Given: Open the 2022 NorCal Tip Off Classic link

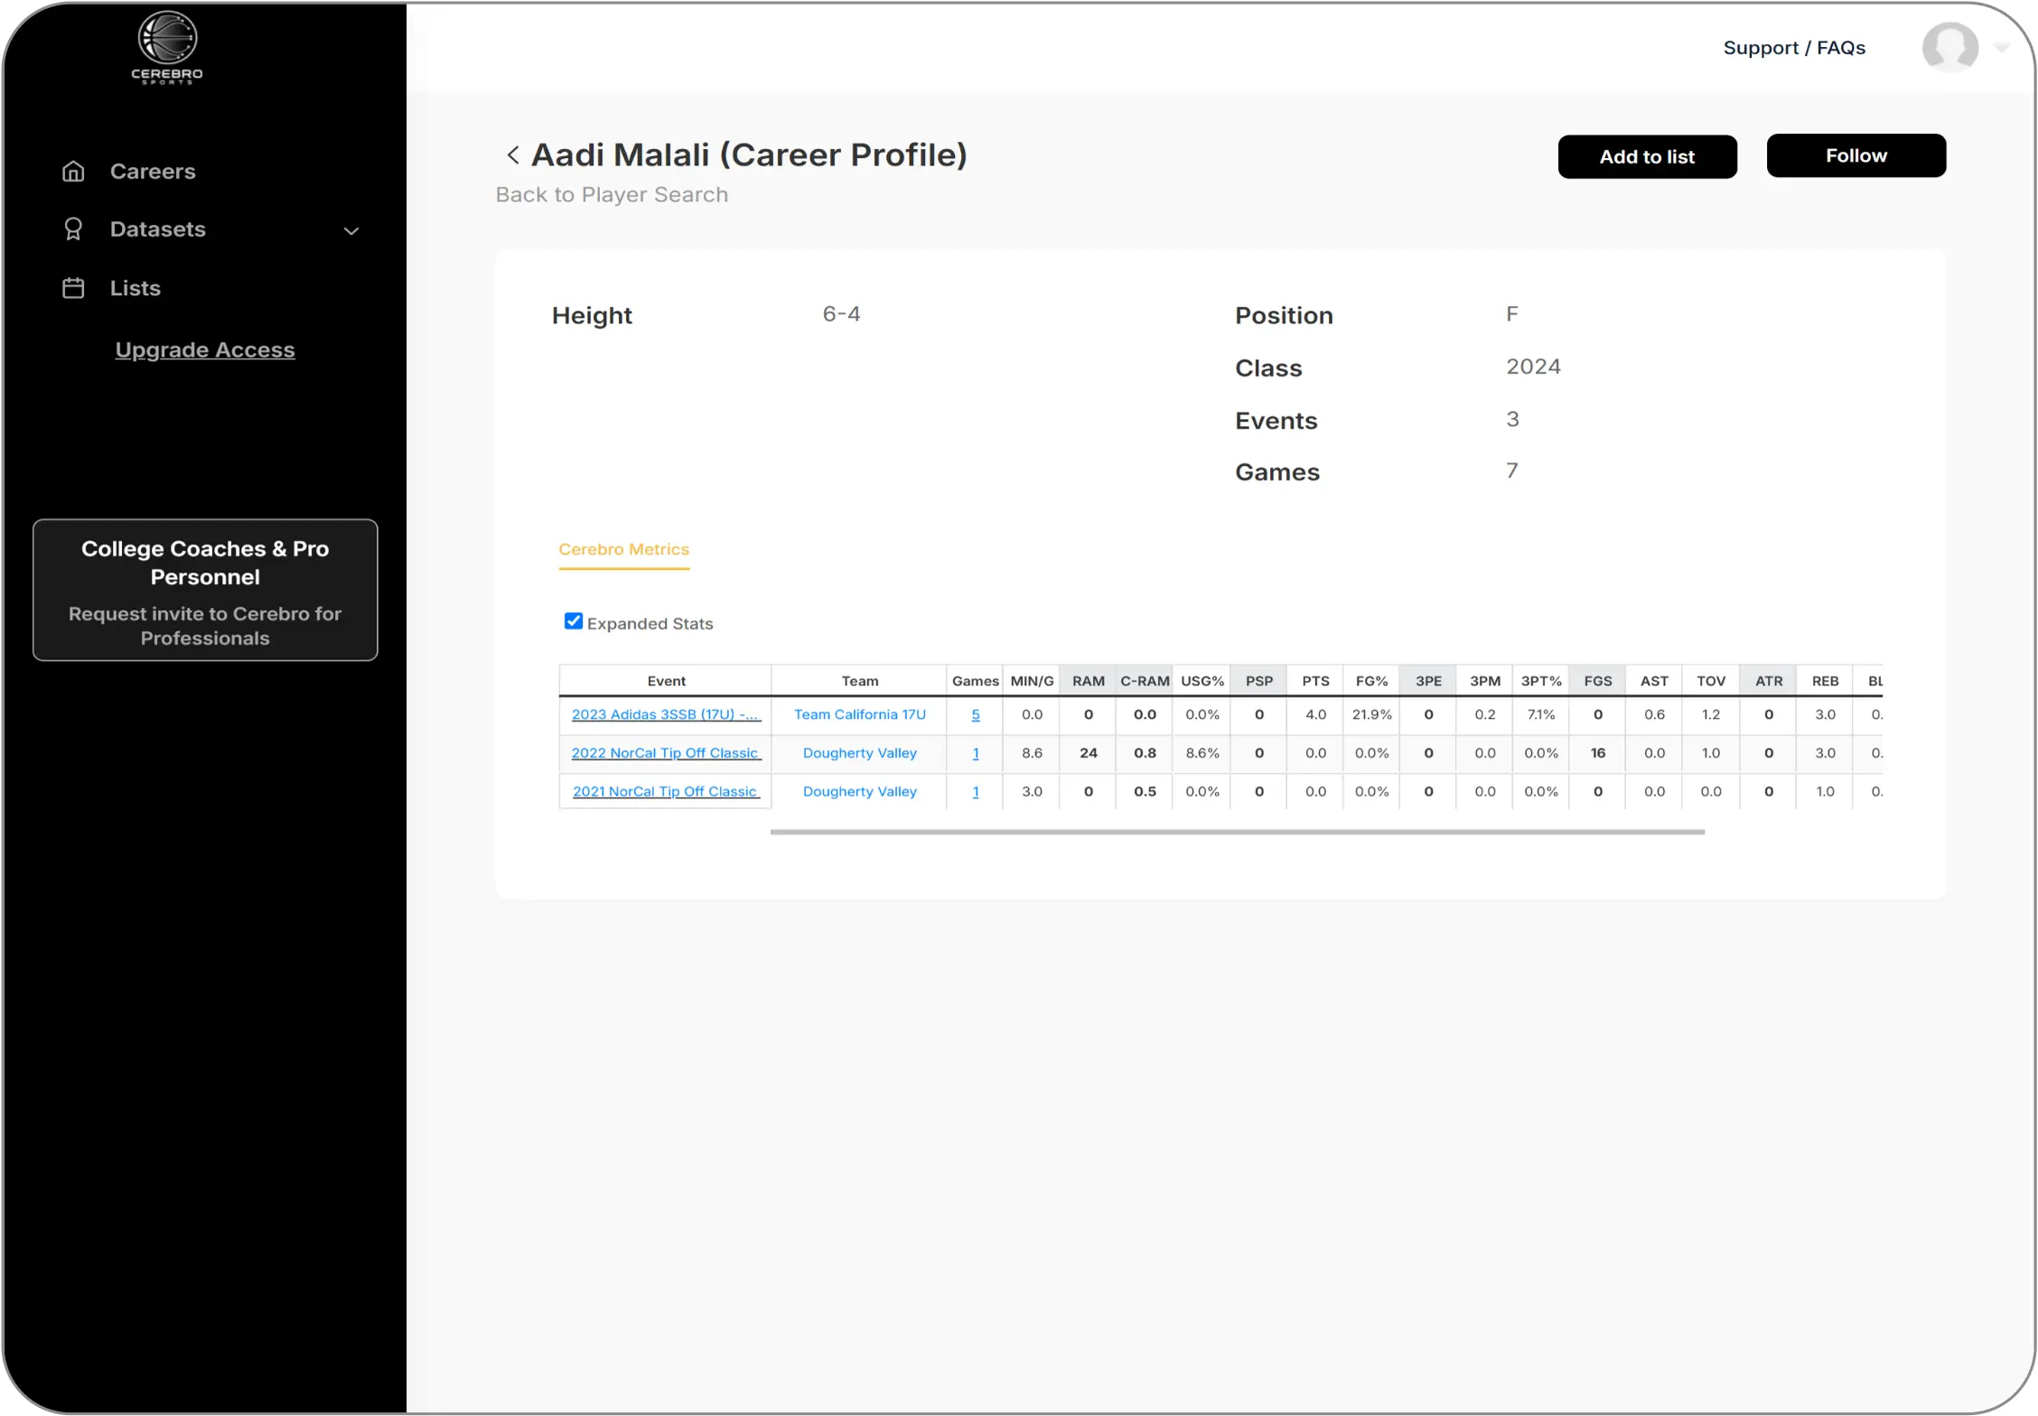Looking at the screenshot, I should (666, 753).
